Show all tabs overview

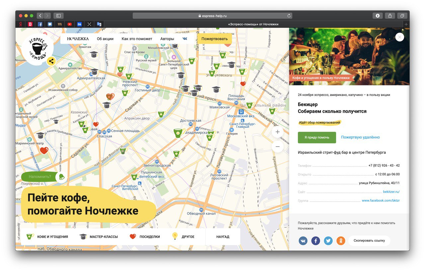402,16
